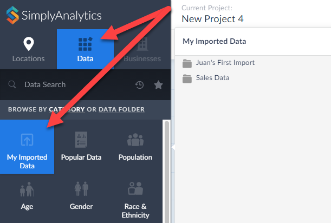331x223 pixels.
Task: Open the Popular Data category icon
Action: (x=81, y=140)
